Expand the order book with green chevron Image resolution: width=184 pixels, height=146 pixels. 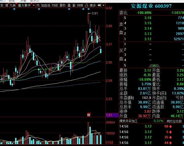coord(154,66)
